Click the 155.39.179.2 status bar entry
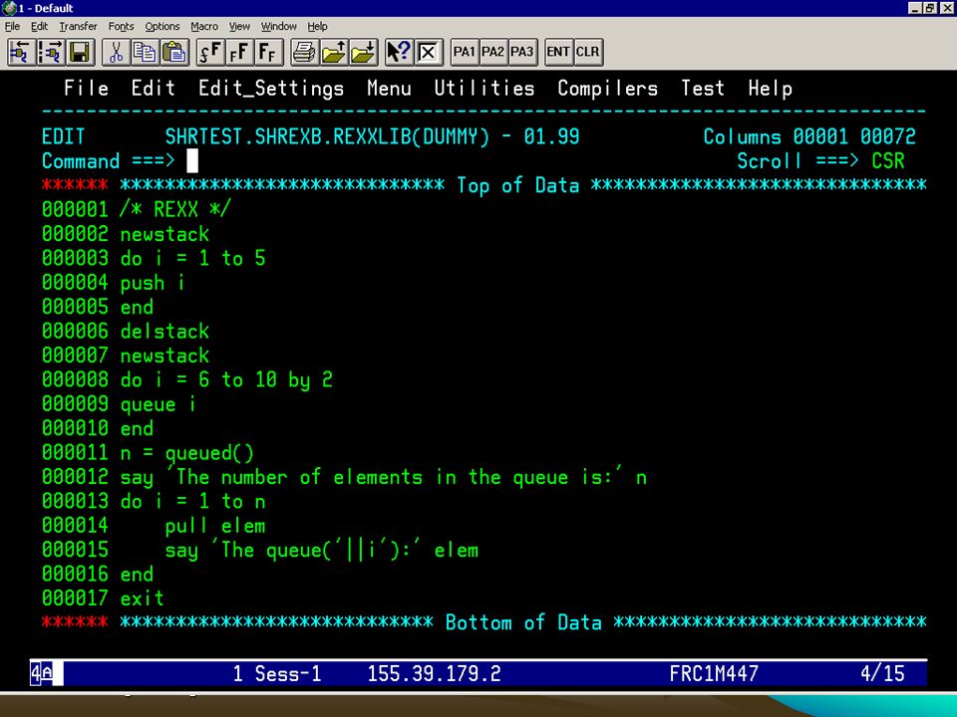 (434, 674)
